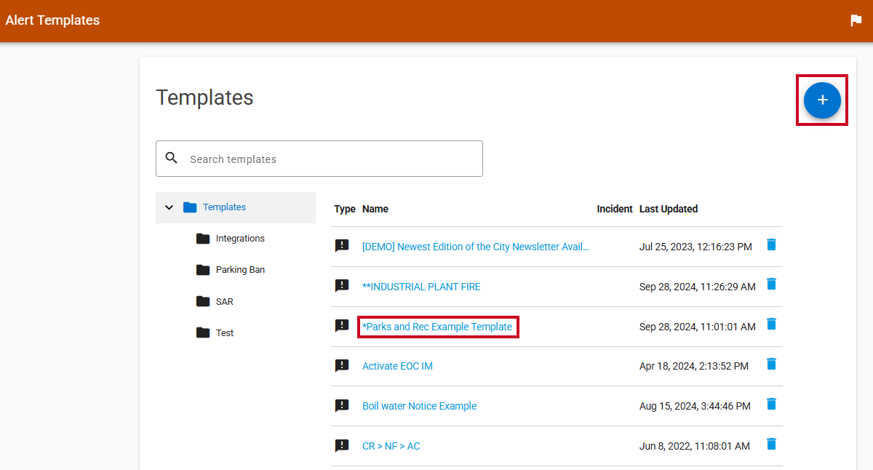Focus the Search templates field
Screen dimensions: 873x470
tap(319, 159)
